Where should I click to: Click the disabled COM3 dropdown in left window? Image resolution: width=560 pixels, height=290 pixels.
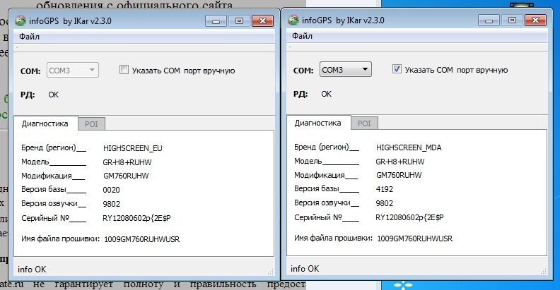[72, 70]
